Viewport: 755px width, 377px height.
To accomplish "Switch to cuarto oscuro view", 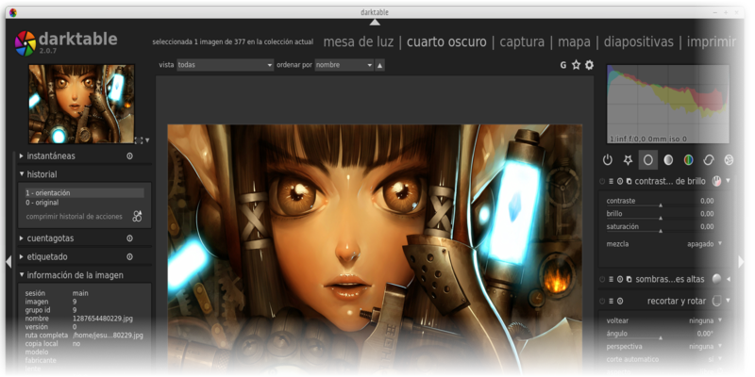I will tap(446, 41).
